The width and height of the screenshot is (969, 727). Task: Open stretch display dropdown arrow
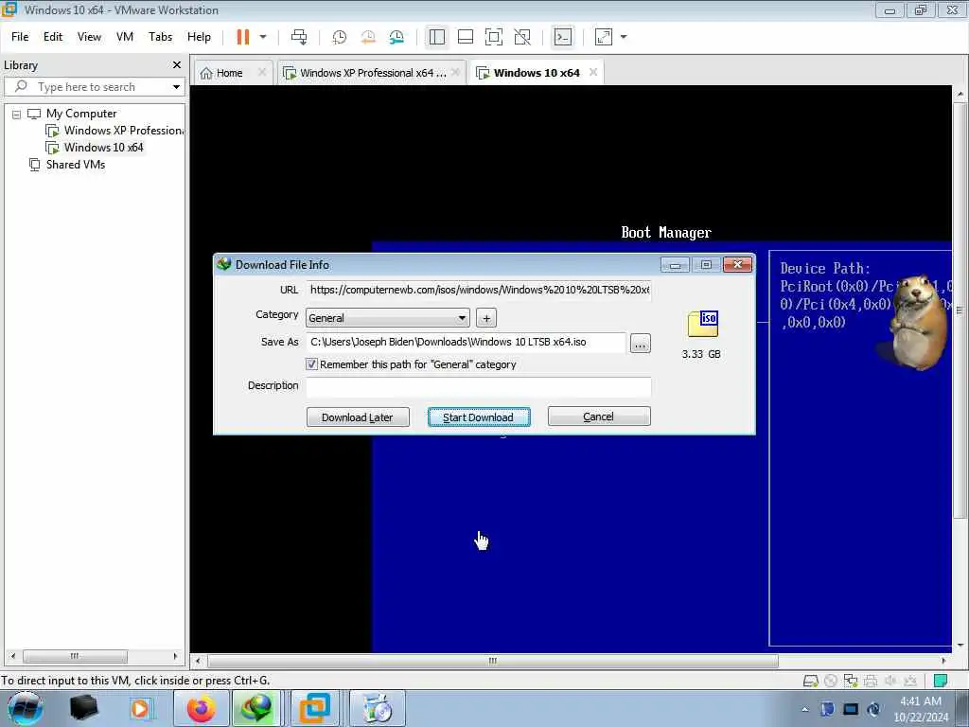coord(624,37)
